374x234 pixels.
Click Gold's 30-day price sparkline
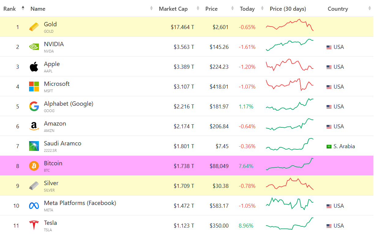(290, 25)
